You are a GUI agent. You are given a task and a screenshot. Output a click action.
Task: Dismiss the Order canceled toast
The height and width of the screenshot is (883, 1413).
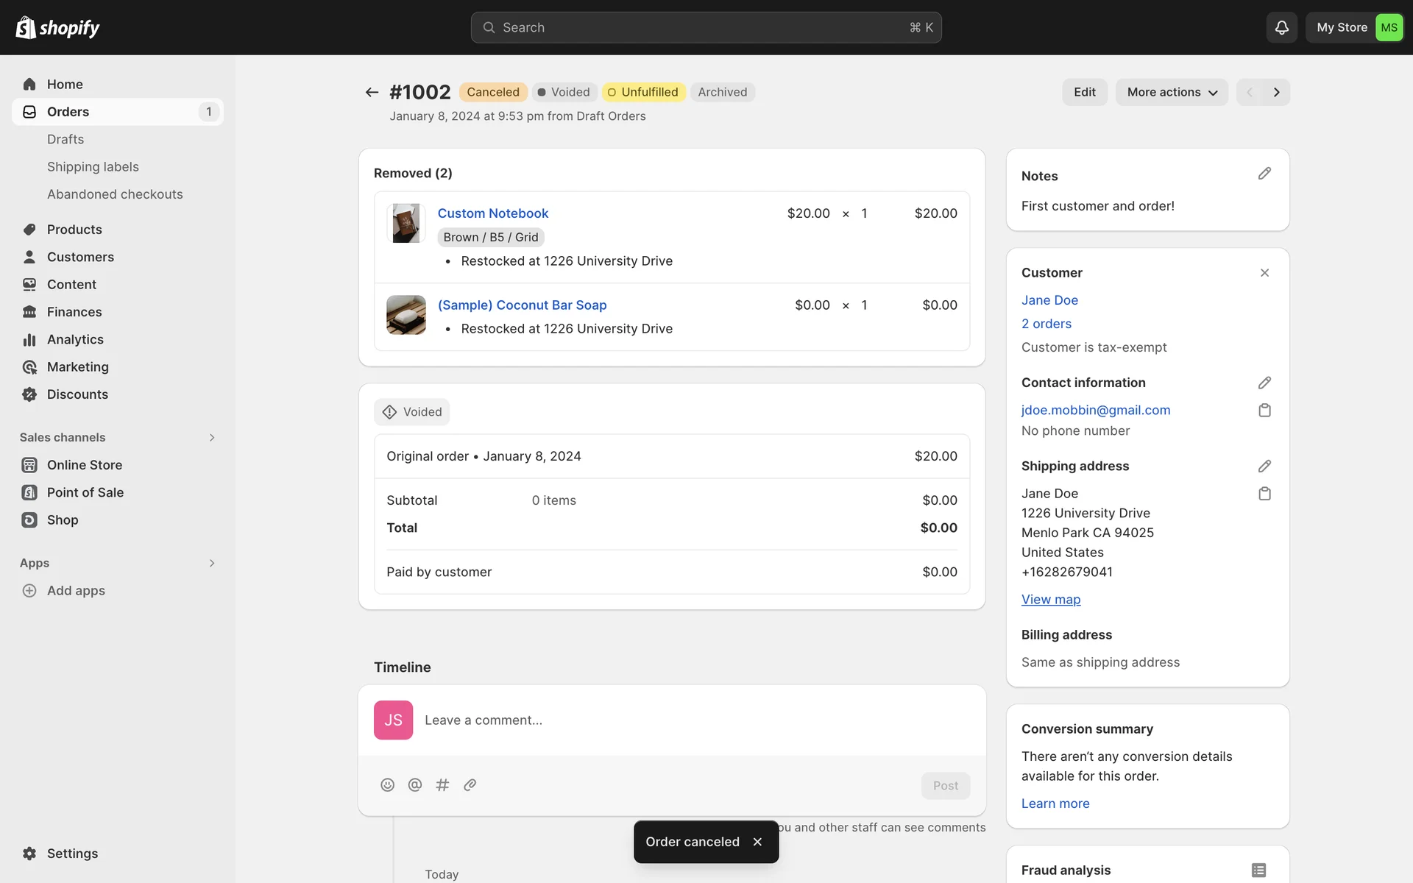tap(757, 842)
